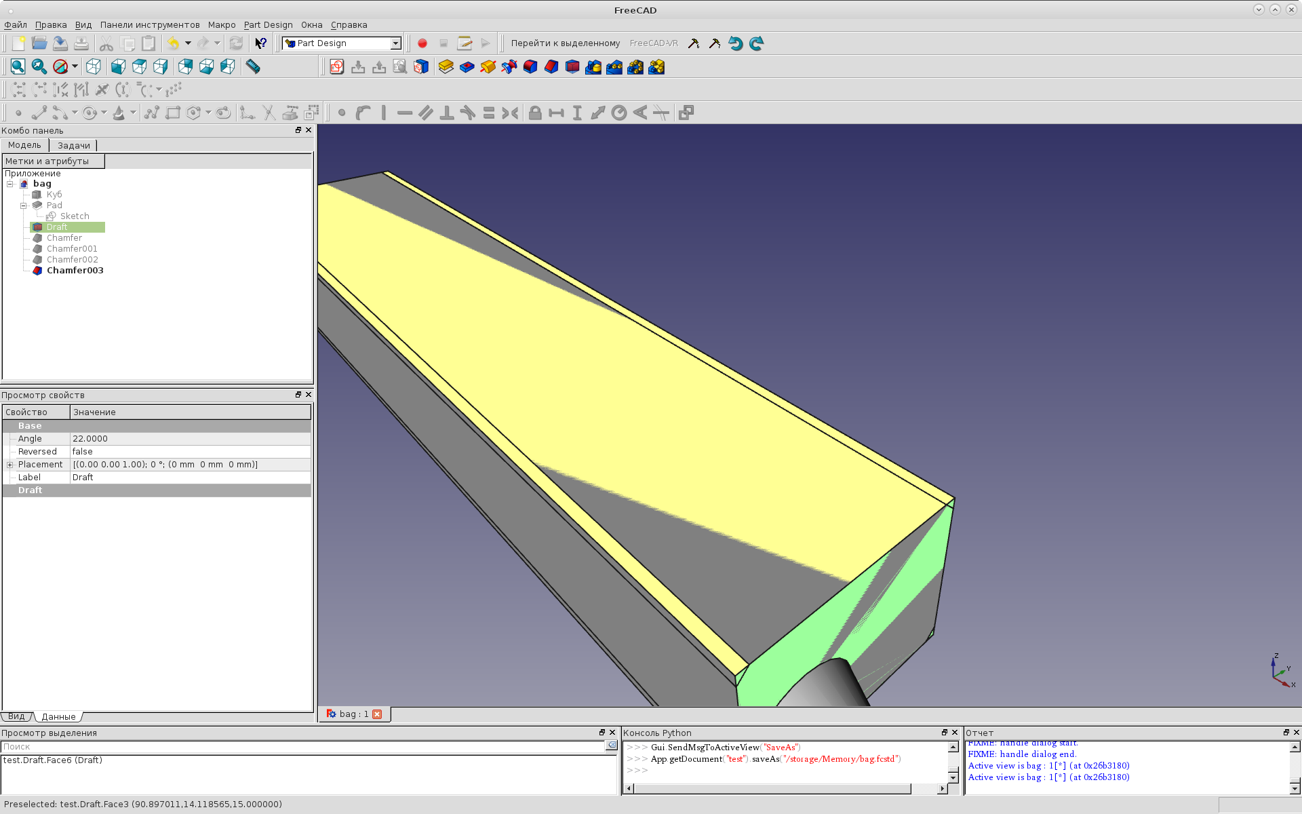Image resolution: width=1302 pixels, height=814 pixels.
Task: Set the Isometric (axonometric) view
Action: point(94,66)
